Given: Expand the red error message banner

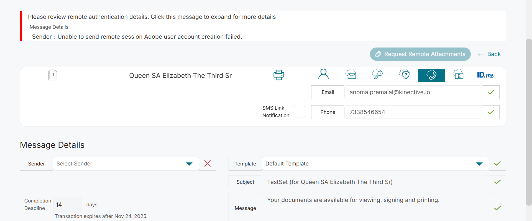Looking at the screenshot, I should [x=152, y=17].
